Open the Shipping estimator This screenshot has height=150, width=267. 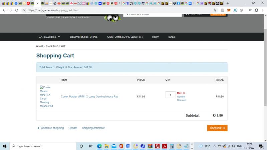point(93,128)
